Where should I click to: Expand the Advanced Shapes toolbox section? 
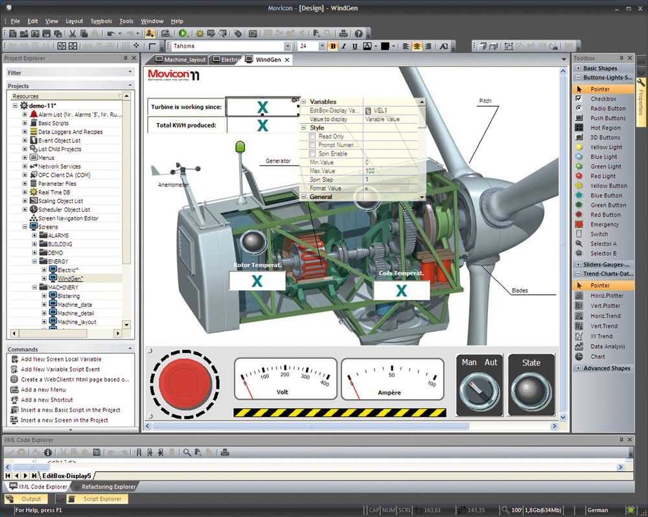[x=578, y=368]
